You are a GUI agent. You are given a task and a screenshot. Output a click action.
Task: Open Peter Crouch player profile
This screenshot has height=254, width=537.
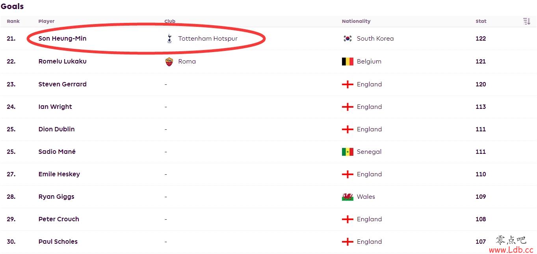[59, 219]
